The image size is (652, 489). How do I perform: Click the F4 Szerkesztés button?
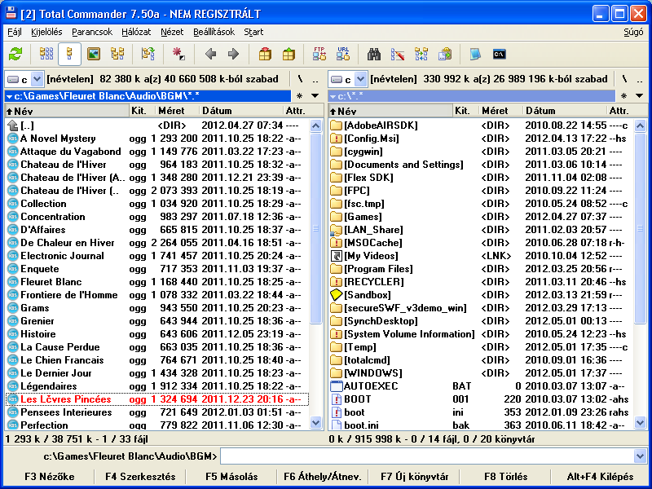click(x=140, y=477)
